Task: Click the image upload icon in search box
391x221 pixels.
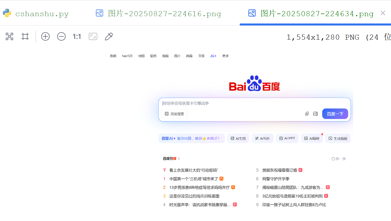Action: pyautogui.click(x=315, y=114)
